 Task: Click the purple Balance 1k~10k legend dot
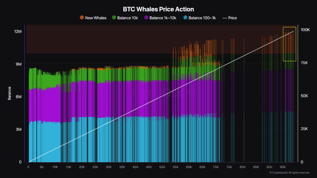point(146,18)
